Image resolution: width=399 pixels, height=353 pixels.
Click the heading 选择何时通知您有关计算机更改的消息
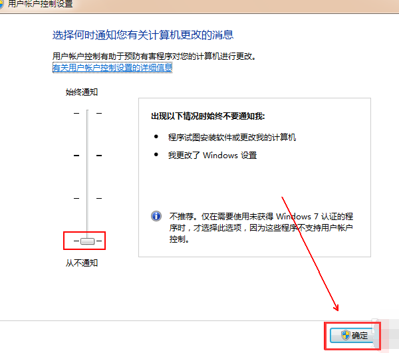point(143,35)
